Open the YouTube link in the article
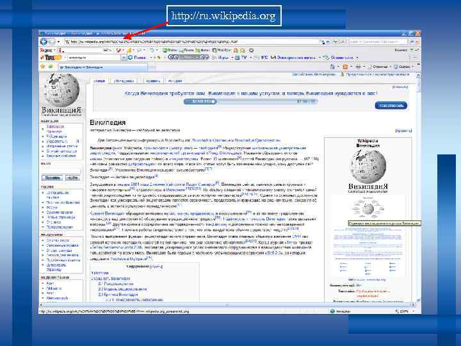 118,259
